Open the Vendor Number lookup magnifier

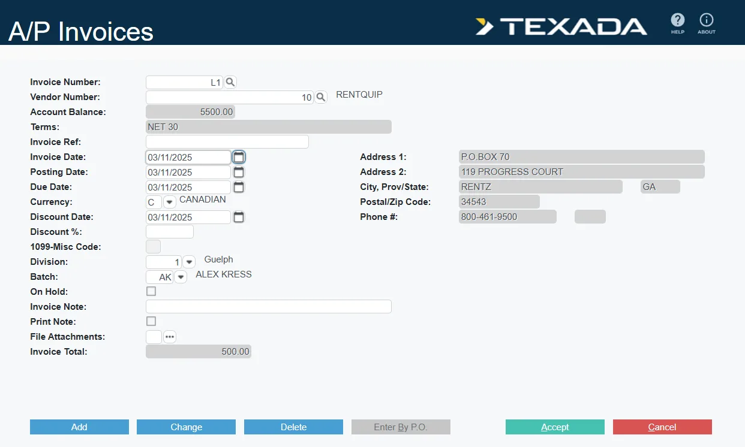pyautogui.click(x=321, y=97)
